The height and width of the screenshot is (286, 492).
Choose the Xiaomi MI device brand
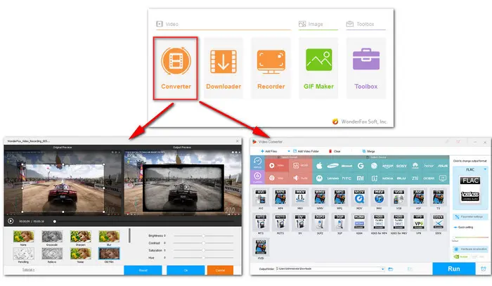click(360, 178)
